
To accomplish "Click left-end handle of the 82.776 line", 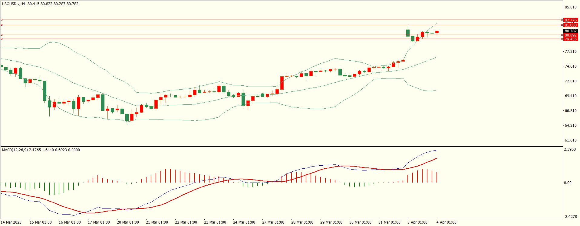I will click(x=2, y=20).
